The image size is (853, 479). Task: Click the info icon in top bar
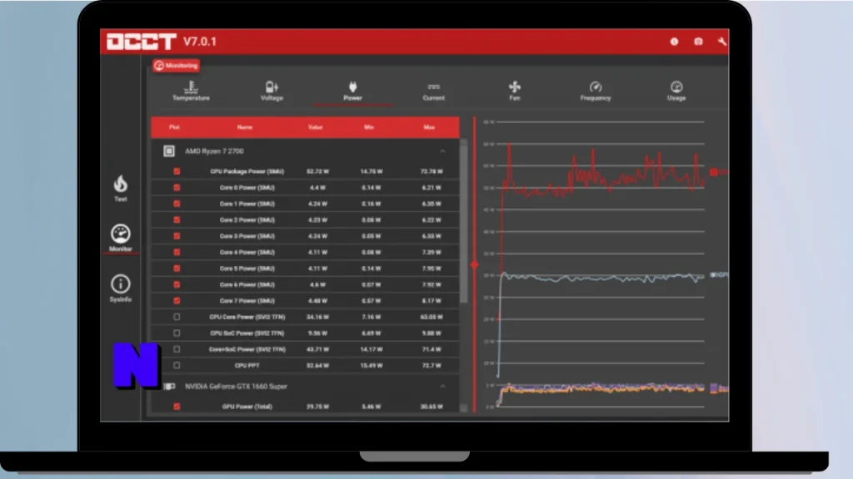(x=674, y=42)
